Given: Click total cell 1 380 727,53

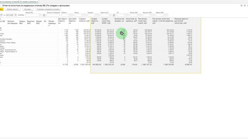Looking at the screenshot, I should pos(146,64).
